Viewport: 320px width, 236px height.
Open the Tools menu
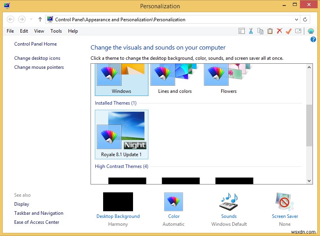pos(56,31)
